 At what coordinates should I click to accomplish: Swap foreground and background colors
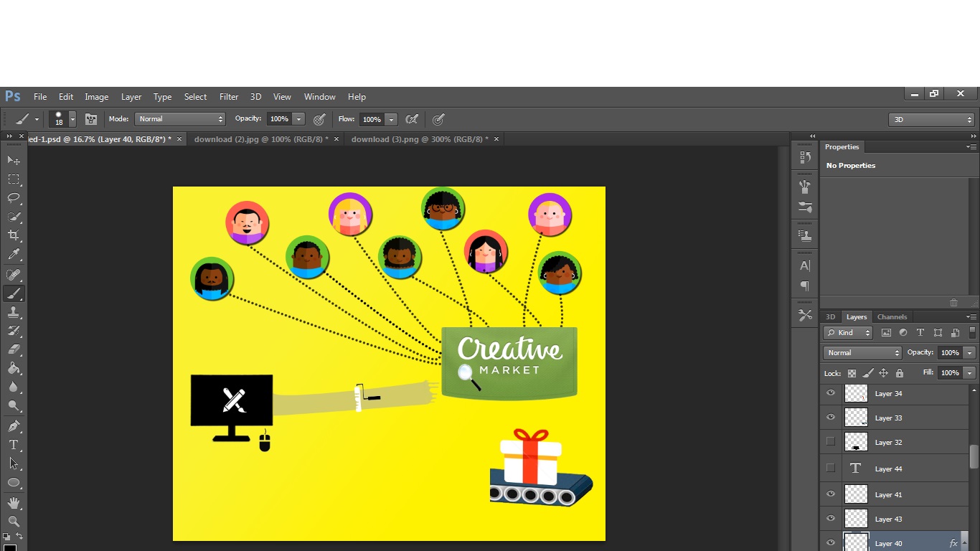click(x=19, y=536)
